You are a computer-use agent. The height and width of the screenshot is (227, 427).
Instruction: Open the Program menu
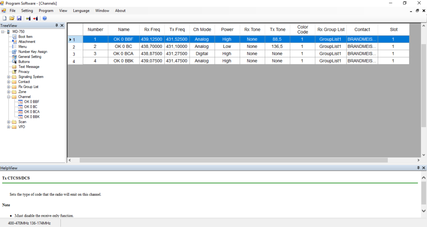[46, 10]
